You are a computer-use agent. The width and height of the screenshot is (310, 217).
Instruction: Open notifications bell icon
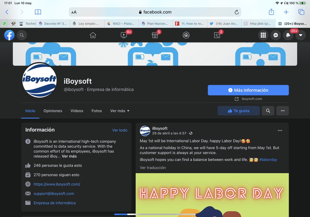pos(288,35)
